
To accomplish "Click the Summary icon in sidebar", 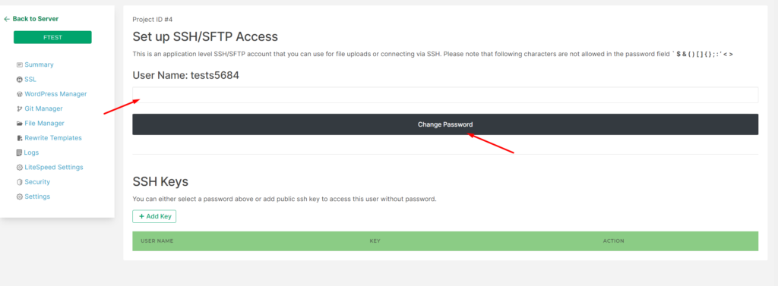I will pyautogui.click(x=19, y=65).
